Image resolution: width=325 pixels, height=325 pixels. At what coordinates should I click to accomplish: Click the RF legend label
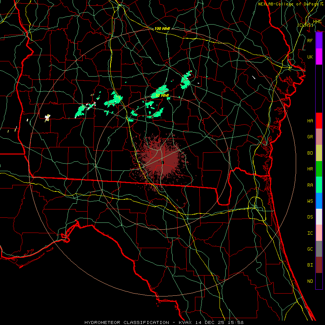[x=310, y=40]
